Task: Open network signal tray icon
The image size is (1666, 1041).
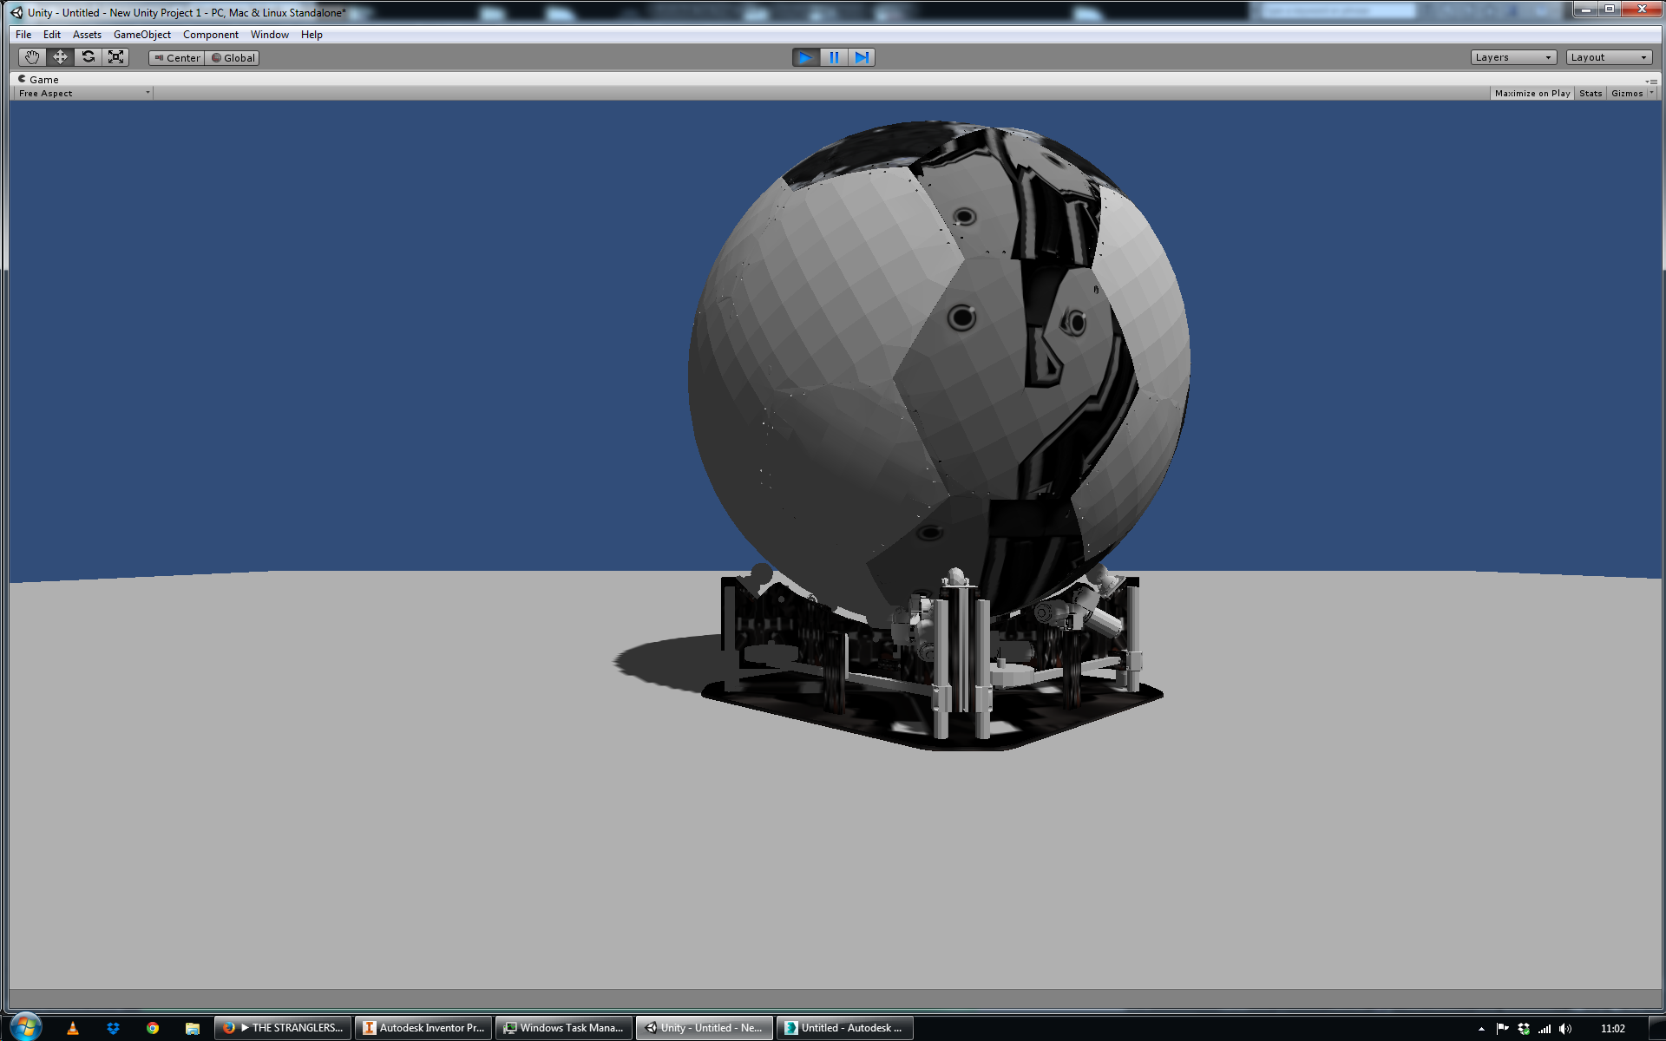Action: pyautogui.click(x=1545, y=1029)
